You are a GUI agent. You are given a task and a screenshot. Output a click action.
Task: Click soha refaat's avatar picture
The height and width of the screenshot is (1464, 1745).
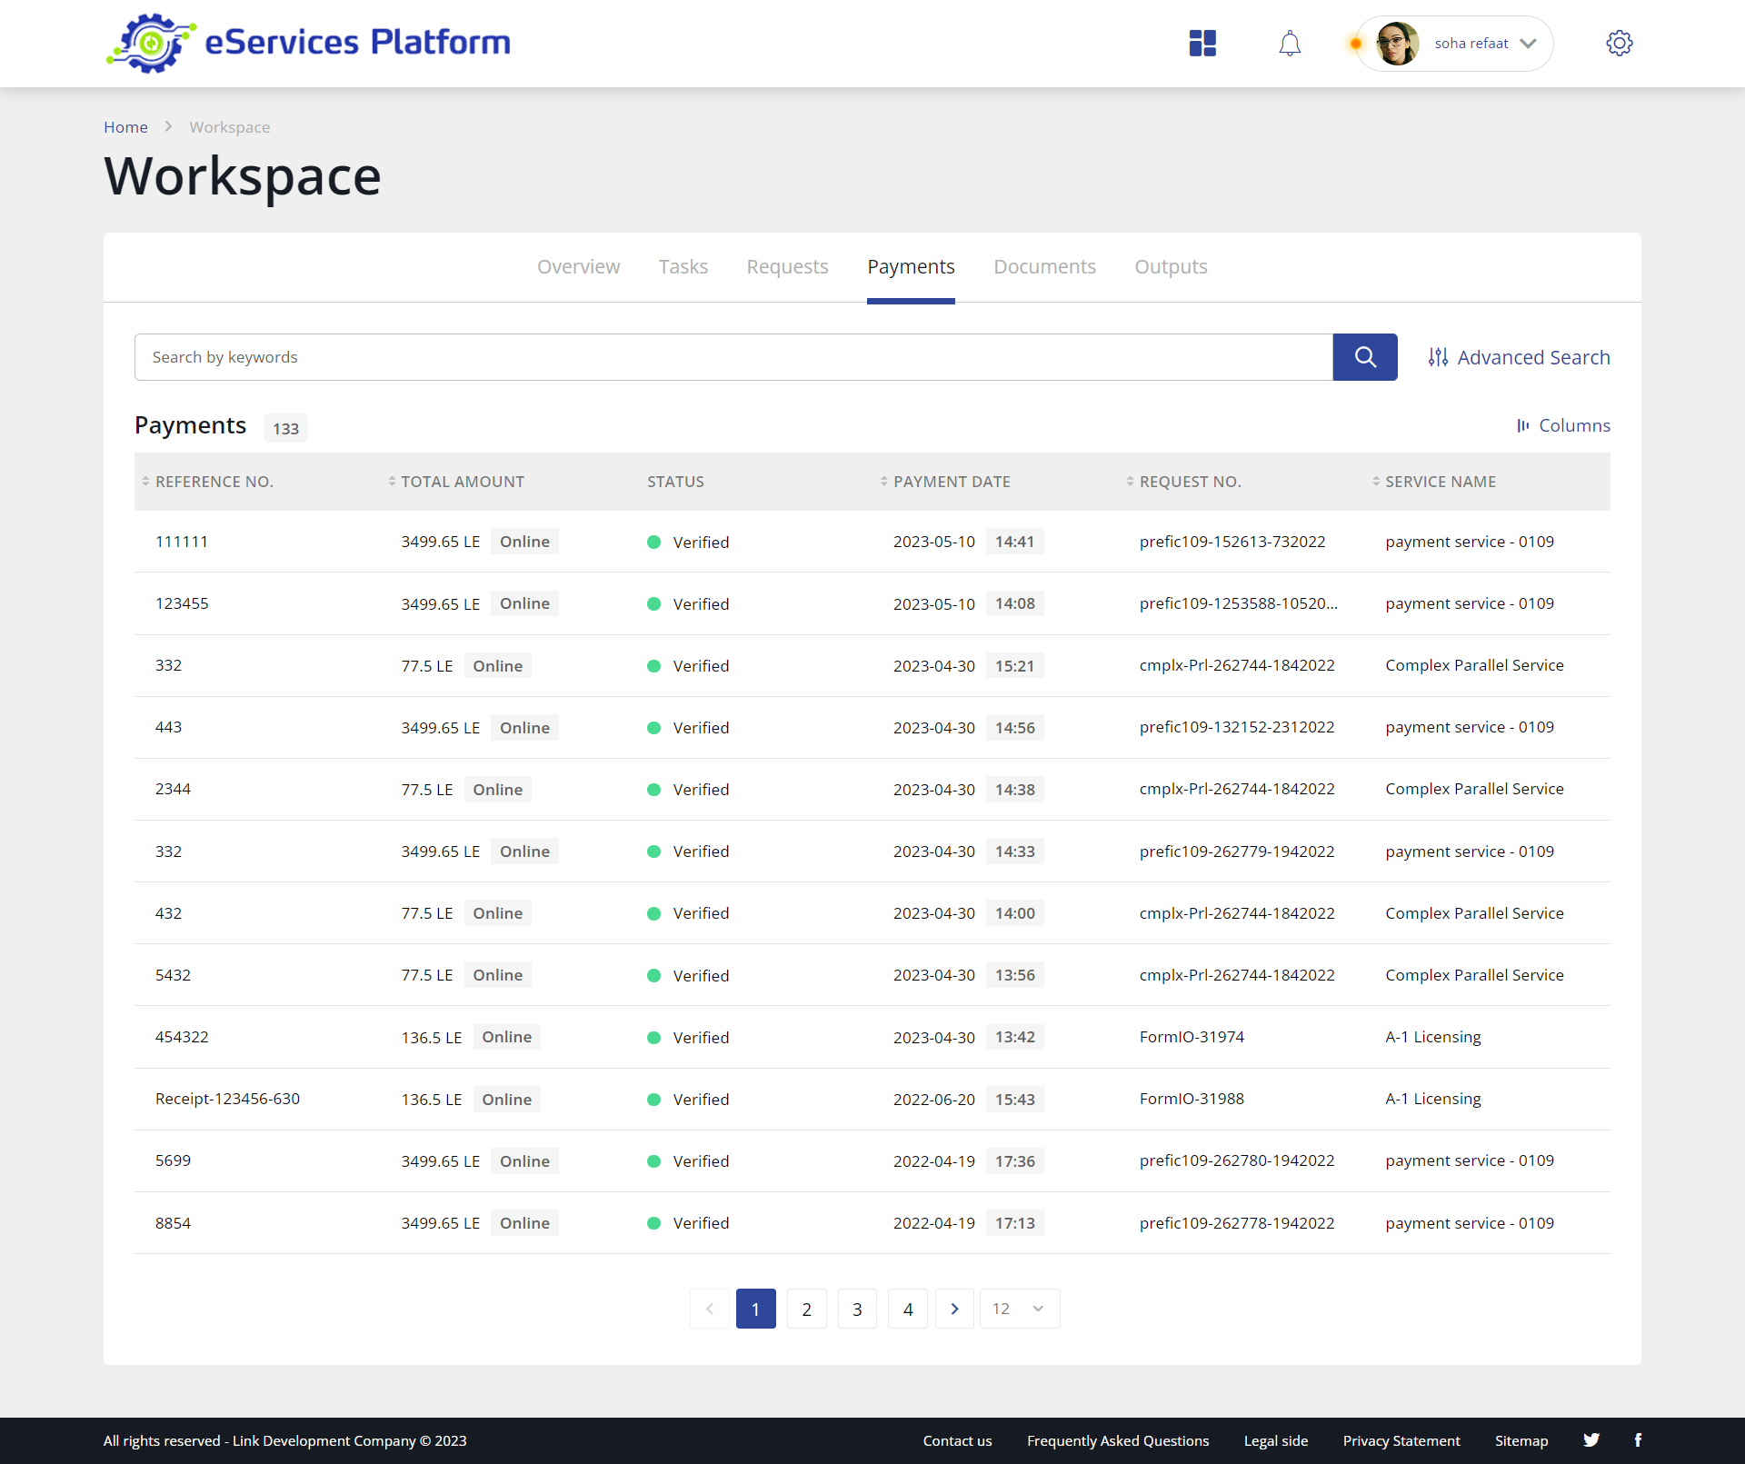[x=1397, y=43]
